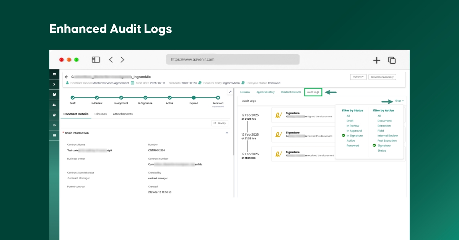Click the Active stage marker

[x=169, y=98]
